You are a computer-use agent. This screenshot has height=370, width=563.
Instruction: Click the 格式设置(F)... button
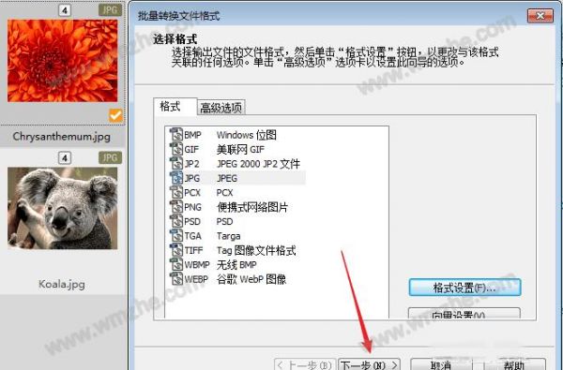coord(464,288)
